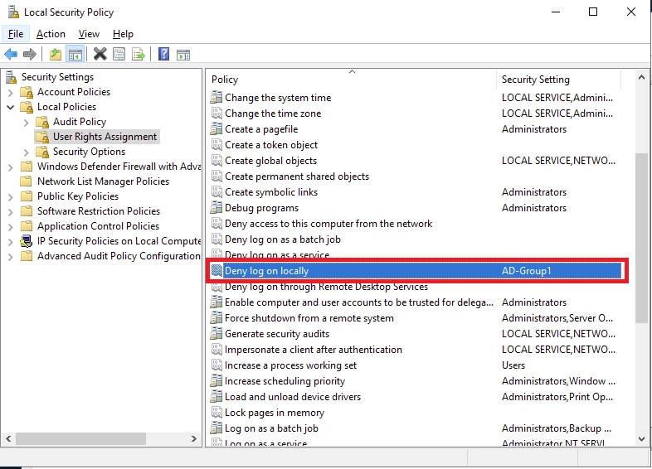The width and height of the screenshot is (652, 469).
Task: Click the IP Security Policies computer icon
Action: (27, 241)
